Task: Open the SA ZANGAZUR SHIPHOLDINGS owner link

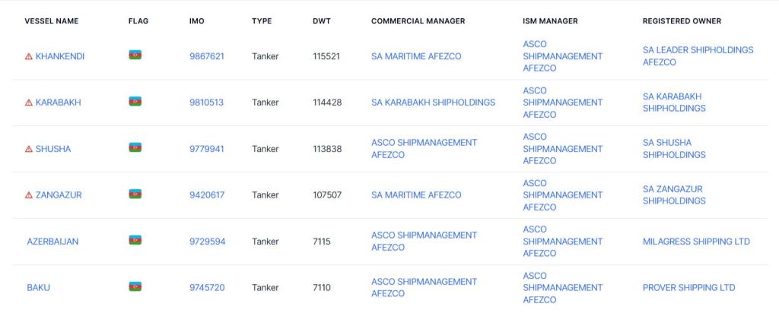Action: pos(673,195)
